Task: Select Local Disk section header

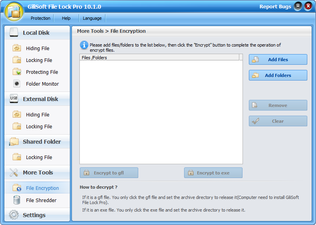Action: click(37, 33)
